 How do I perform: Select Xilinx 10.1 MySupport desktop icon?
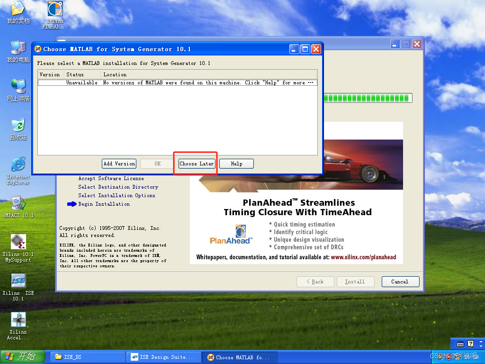coord(18,248)
